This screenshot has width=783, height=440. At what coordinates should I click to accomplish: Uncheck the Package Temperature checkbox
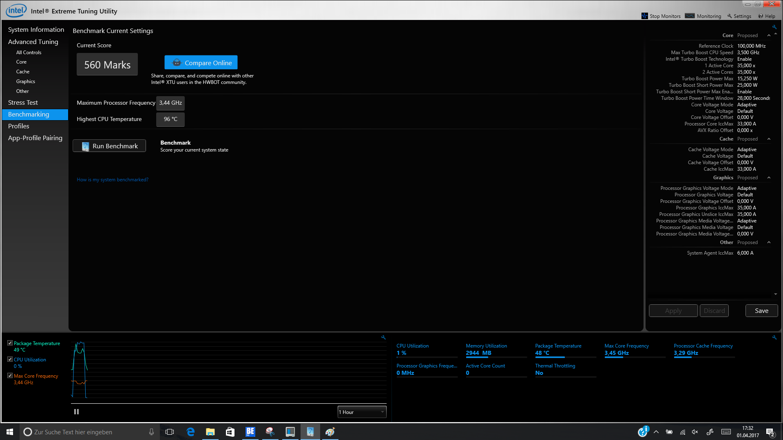tap(10, 343)
